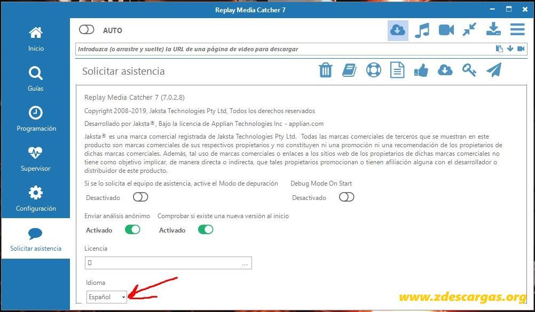The width and height of the screenshot is (535, 312).
Task: Toggle Debug Mode On Start switch
Action: tap(347, 197)
